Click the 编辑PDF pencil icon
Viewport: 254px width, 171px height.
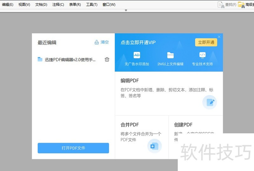210,102
